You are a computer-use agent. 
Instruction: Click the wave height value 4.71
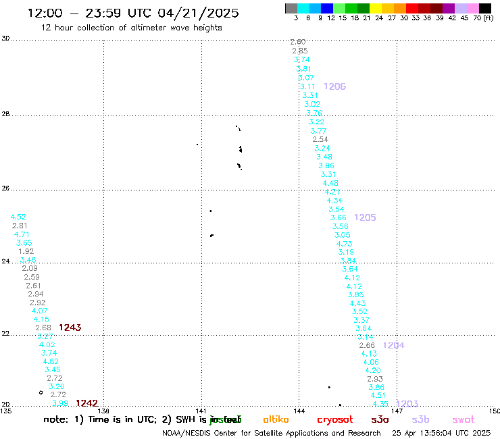(x=22, y=234)
